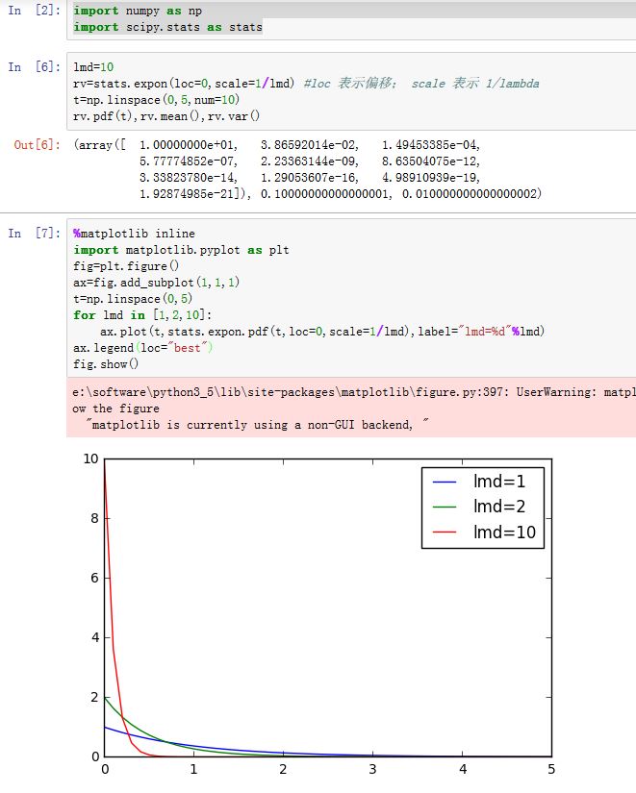
Task: Select the In [2] cell prompt
Action: pyautogui.click(x=35, y=12)
